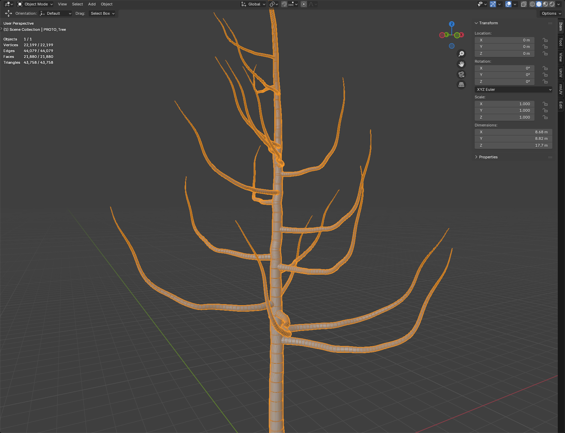Click the zoom view magnifier icon

click(461, 54)
